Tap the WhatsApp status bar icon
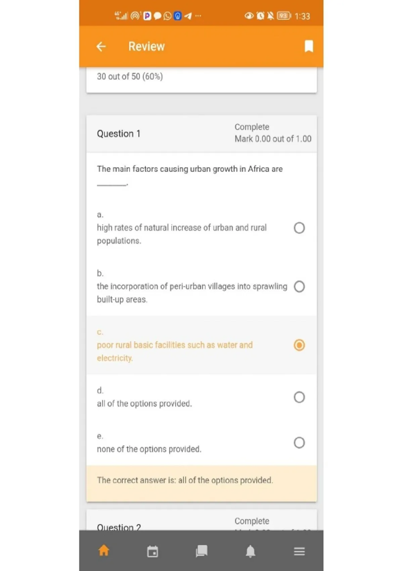This screenshot has width=403, height=571. coord(167,16)
